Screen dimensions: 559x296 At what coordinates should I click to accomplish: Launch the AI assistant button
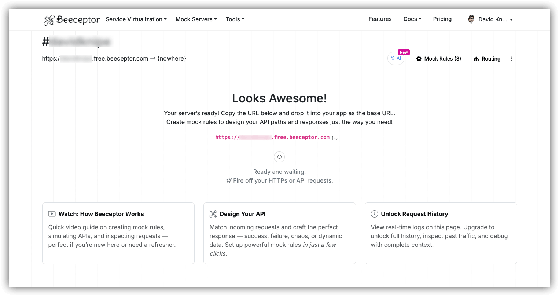click(396, 58)
